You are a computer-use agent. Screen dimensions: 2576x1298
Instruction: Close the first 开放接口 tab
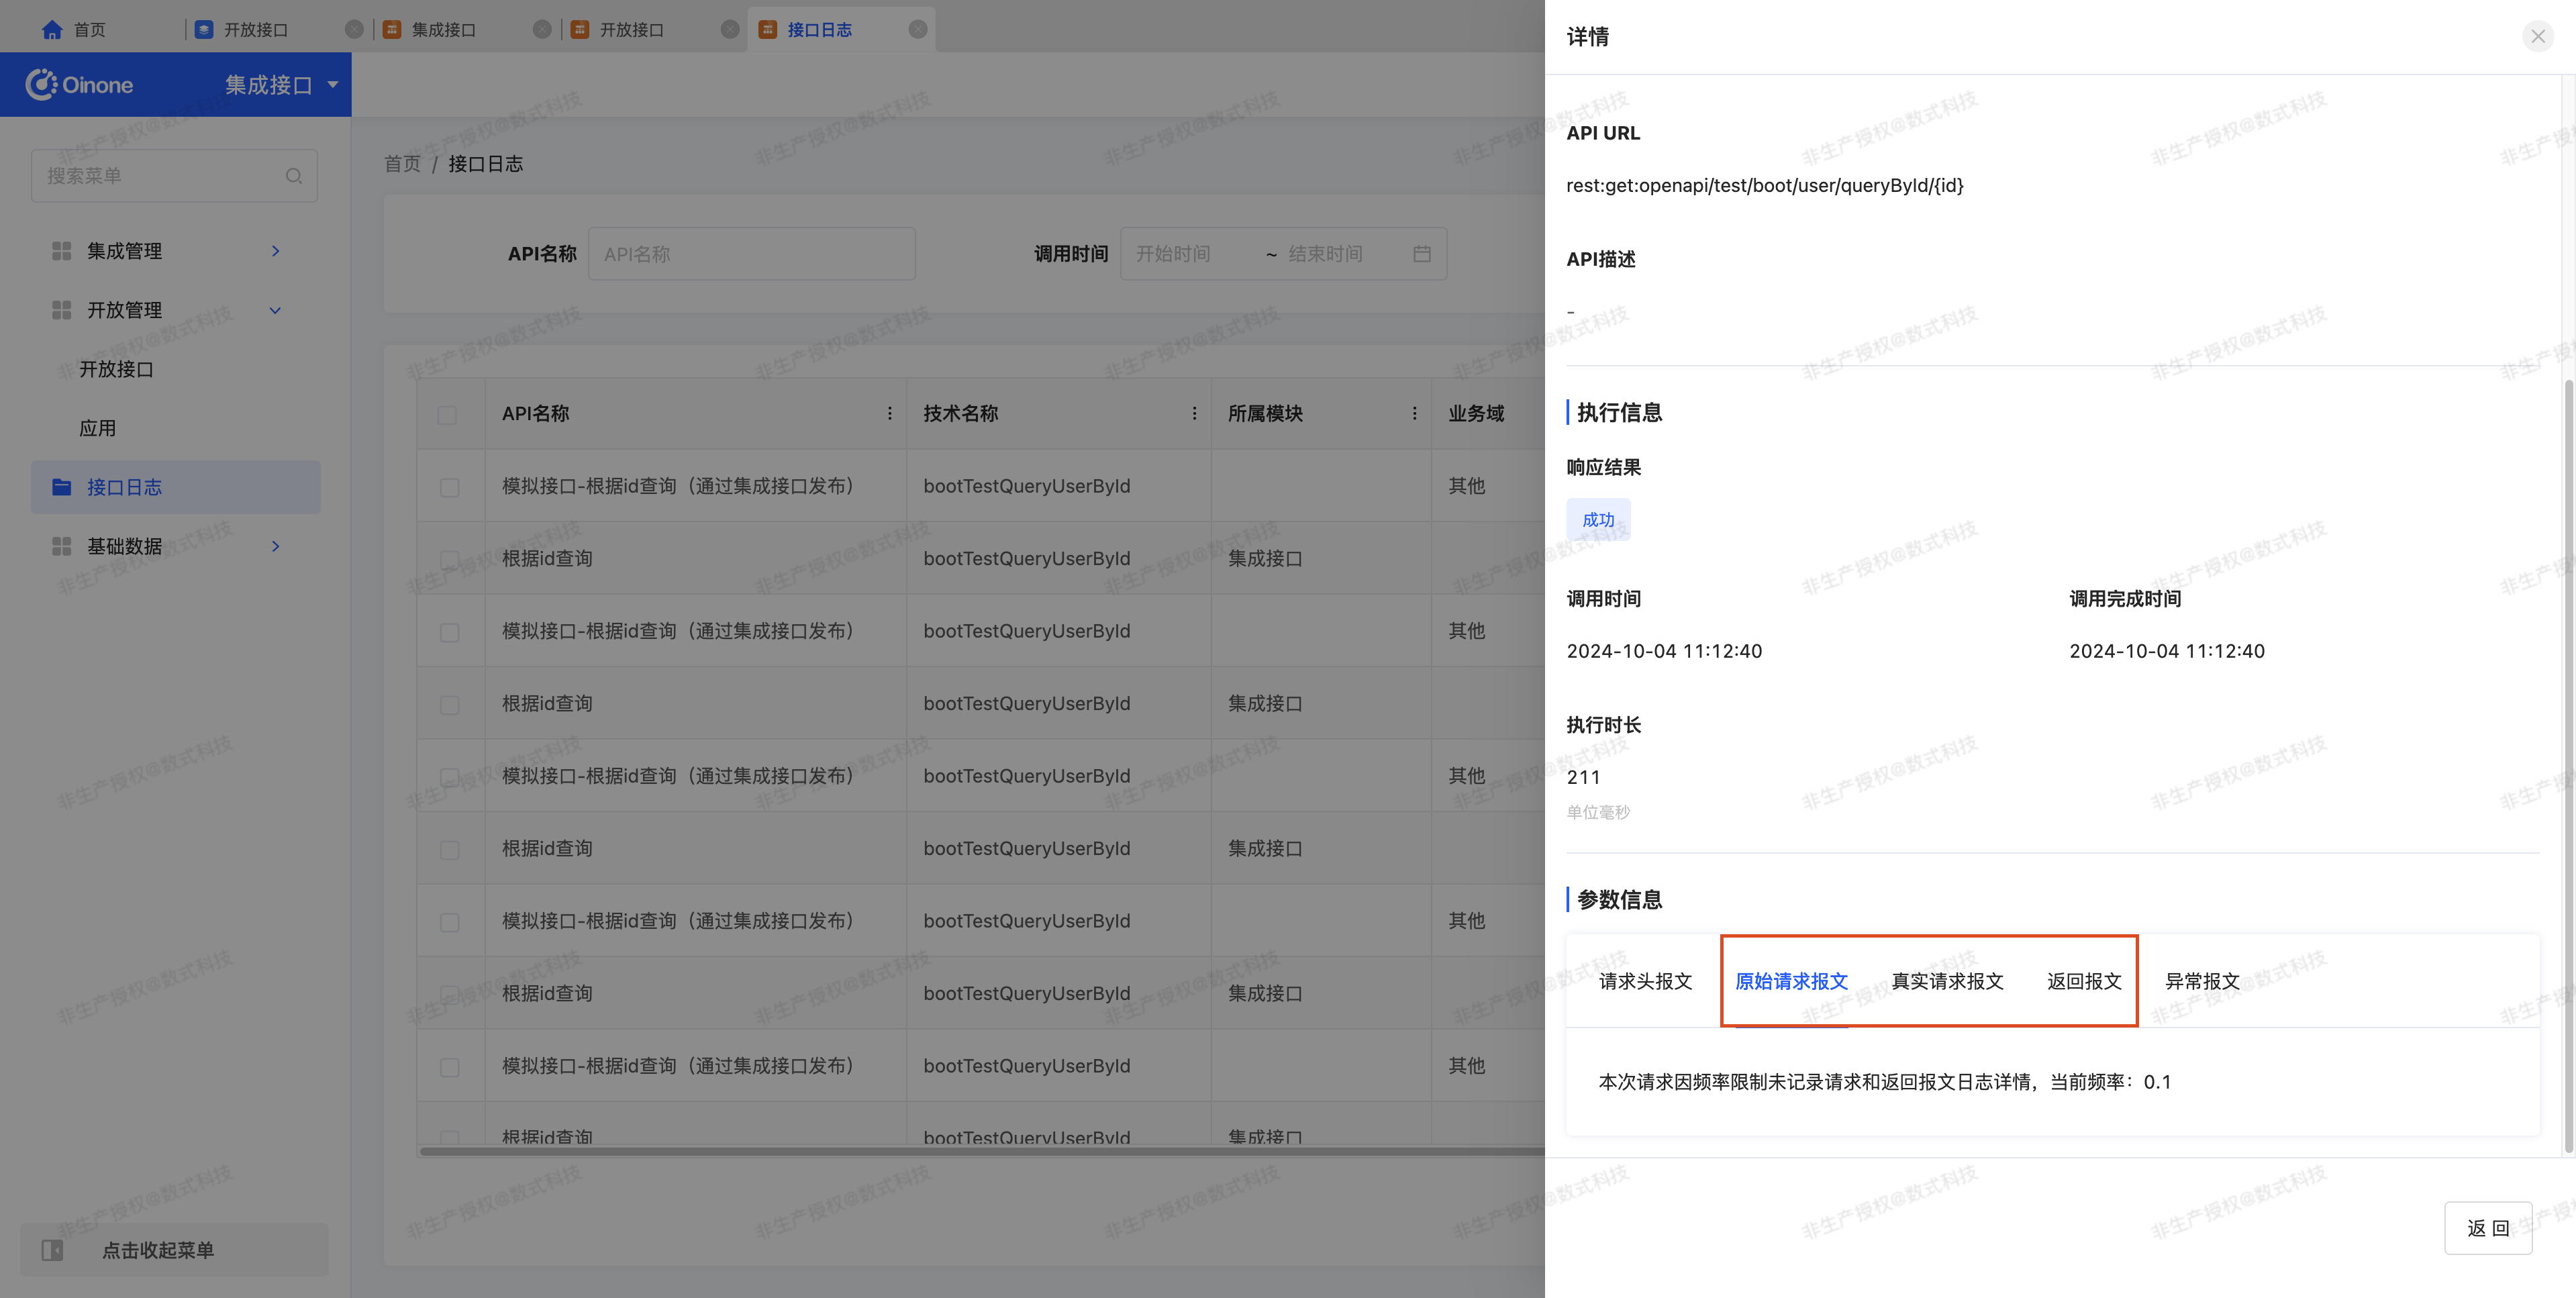pyautogui.click(x=354, y=30)
